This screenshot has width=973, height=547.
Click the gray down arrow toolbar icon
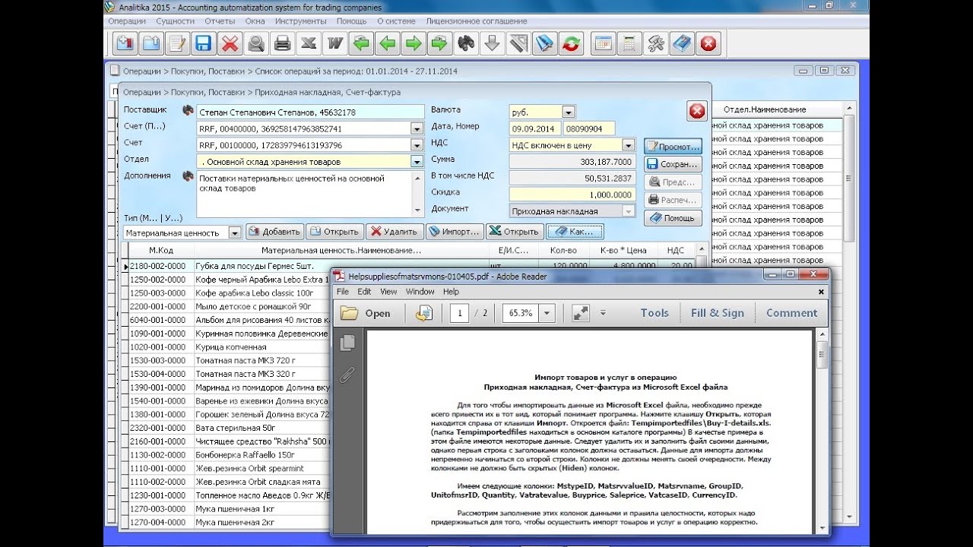pos(492,43)
